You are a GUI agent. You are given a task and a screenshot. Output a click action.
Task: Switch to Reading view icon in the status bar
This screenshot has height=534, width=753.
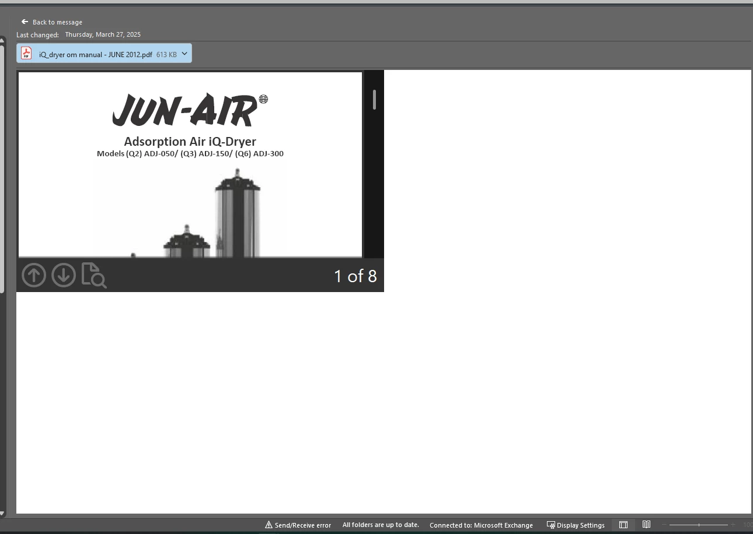(646, 525)
